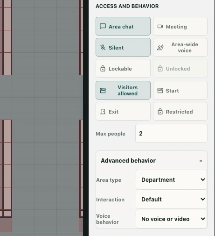Open the Area type dropdown showing Department
Viewport: 215px width, 236px height.
pos(171,179)
